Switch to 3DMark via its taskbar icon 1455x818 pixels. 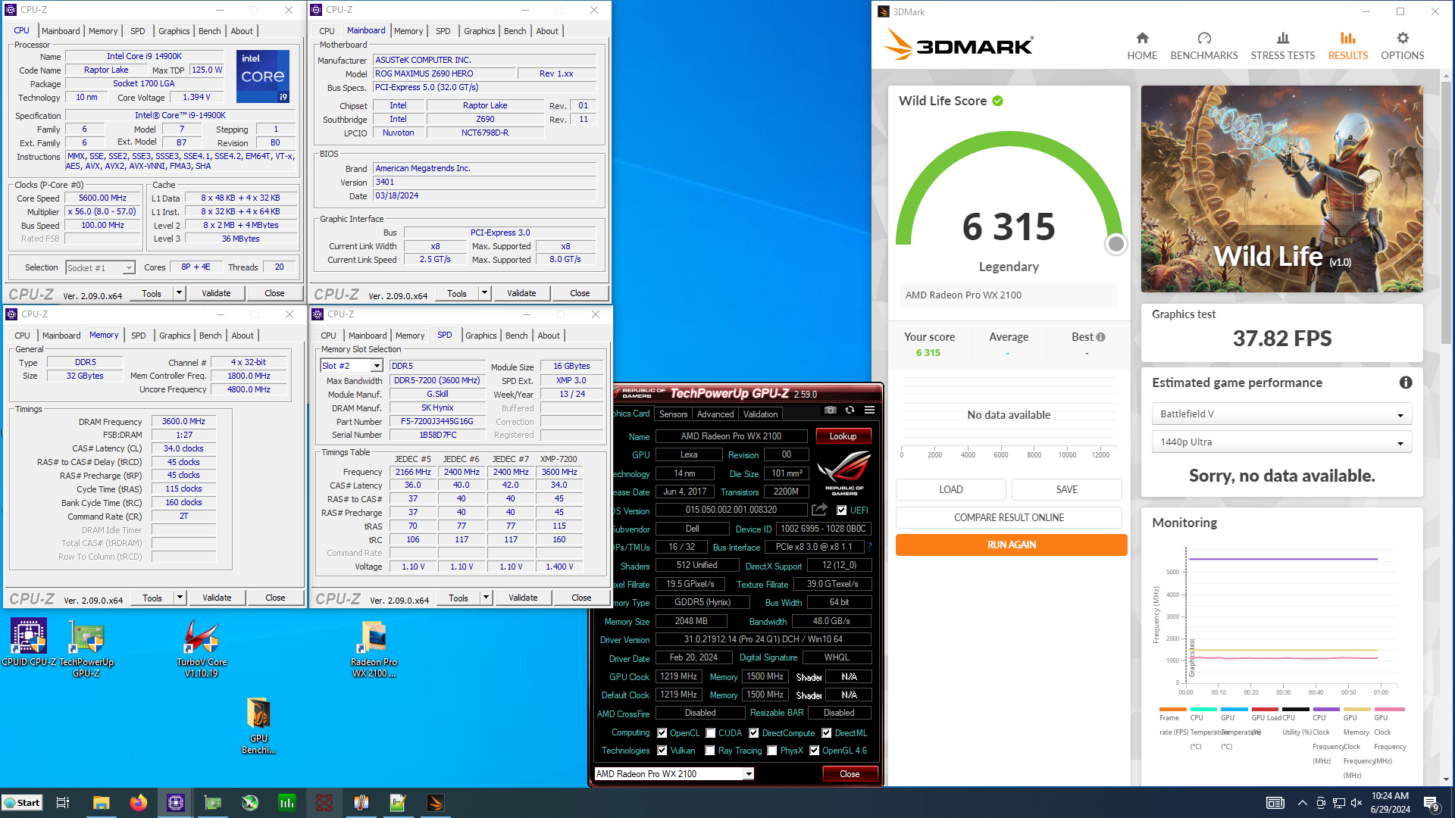pyautogui.click(x=435, y=803)
